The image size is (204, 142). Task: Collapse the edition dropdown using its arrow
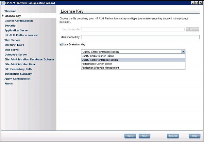183,52
